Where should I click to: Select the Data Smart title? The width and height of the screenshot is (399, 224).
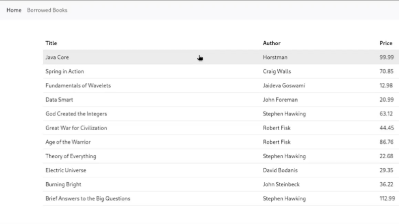coord(59,100)
